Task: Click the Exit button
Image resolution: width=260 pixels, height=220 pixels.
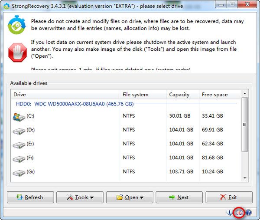Action: coord(228,197)
